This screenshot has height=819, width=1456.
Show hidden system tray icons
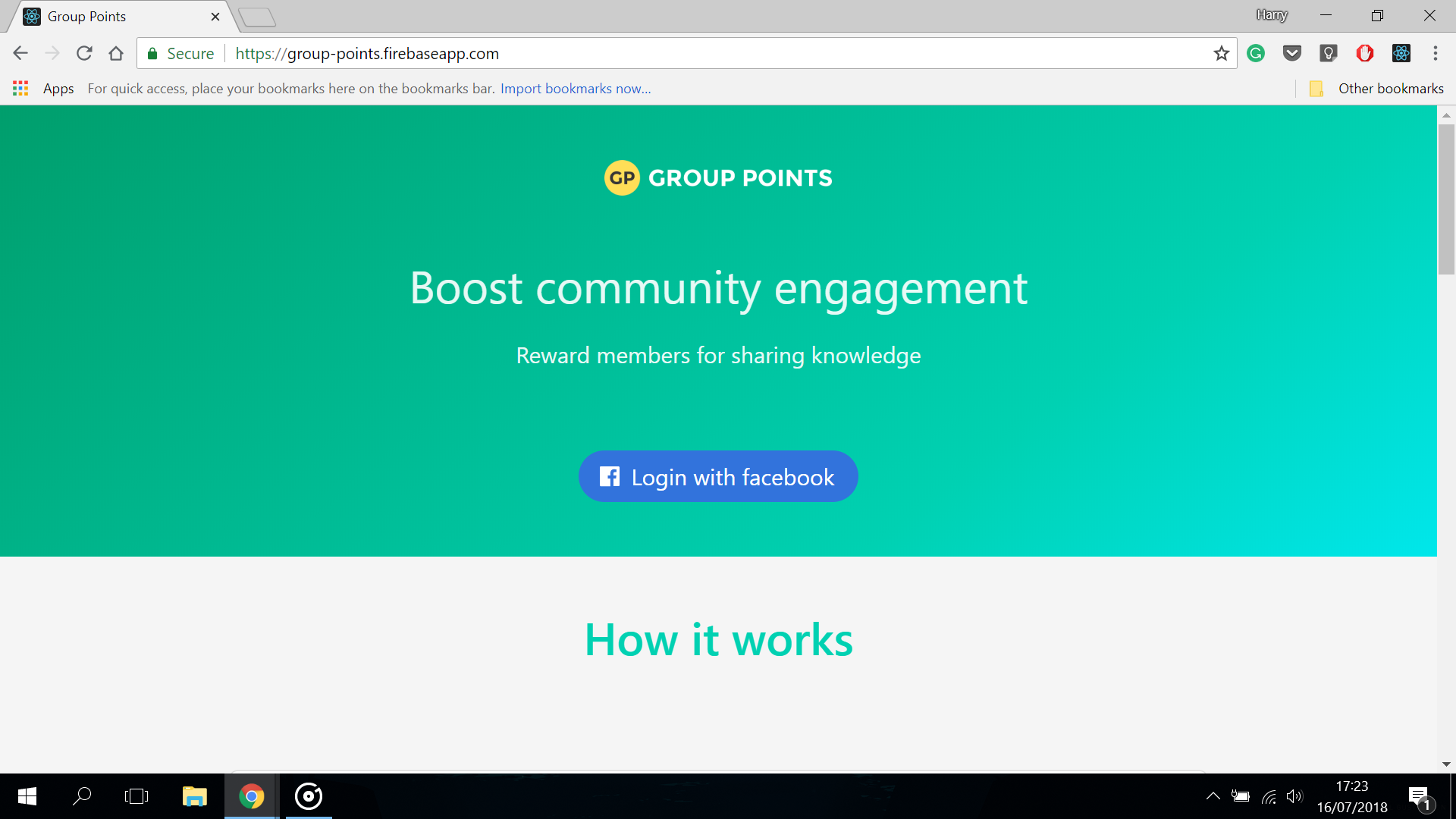1213,796
